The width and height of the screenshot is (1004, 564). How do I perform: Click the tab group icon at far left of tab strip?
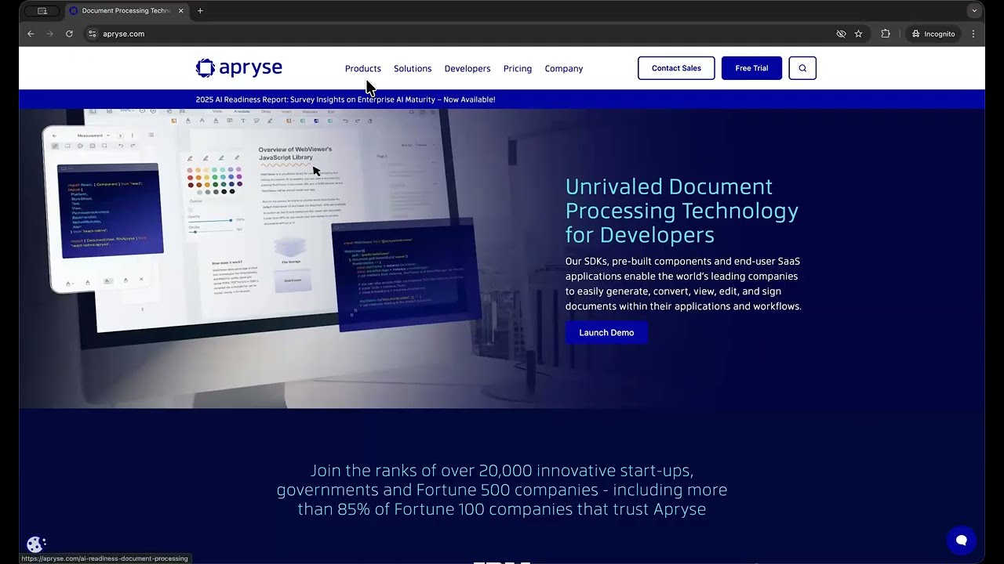point(42,11)
